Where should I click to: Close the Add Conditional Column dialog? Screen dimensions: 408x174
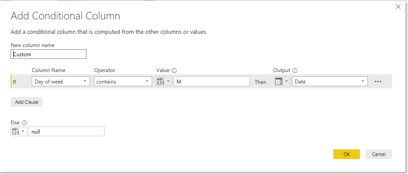pyautogui.click(x=398, y=7)
